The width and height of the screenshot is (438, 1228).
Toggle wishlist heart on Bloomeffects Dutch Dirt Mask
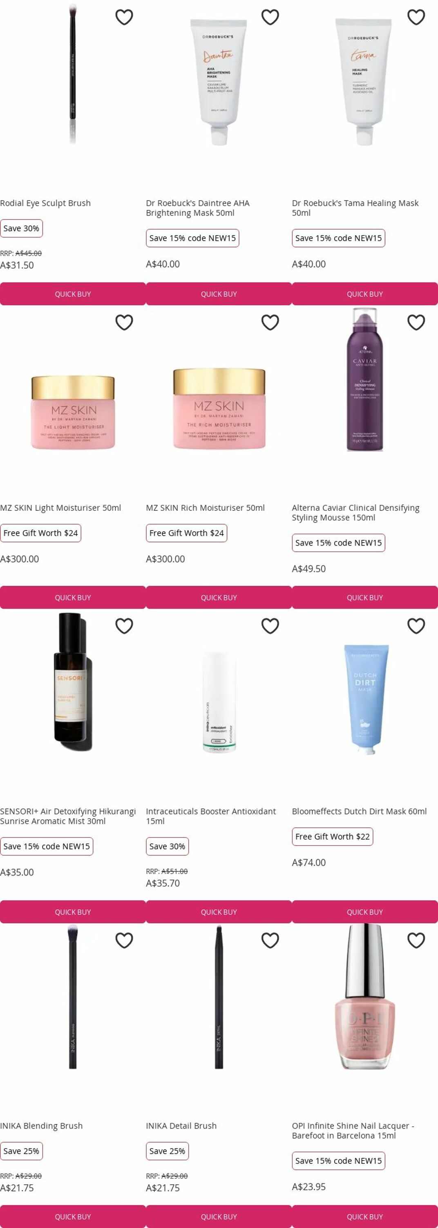pyautogui.click(x=416, y=626)
